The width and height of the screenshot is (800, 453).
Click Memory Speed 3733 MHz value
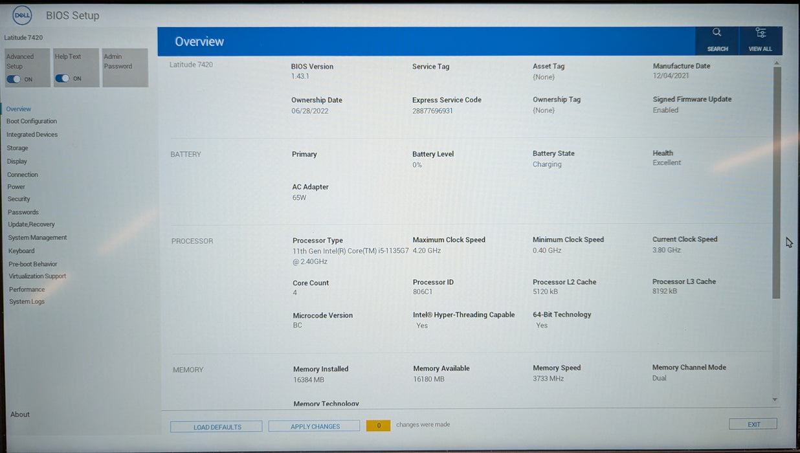[x=548, y=379]
